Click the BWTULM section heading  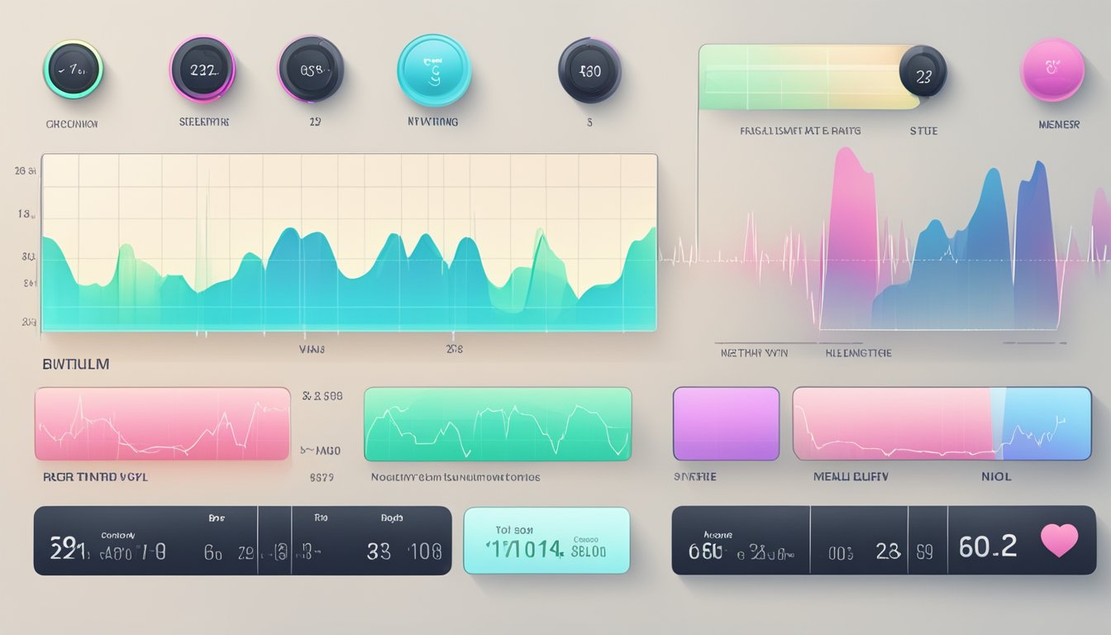75,364
